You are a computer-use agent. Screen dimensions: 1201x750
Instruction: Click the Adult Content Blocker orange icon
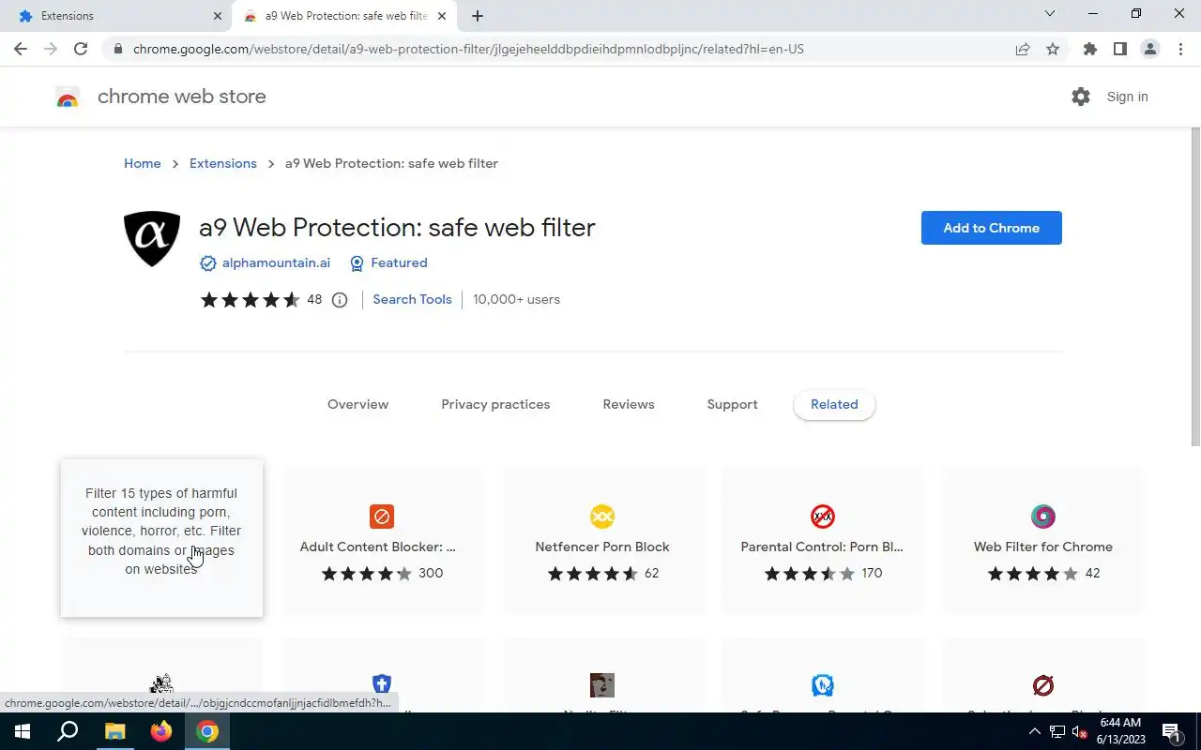[382, 517]
